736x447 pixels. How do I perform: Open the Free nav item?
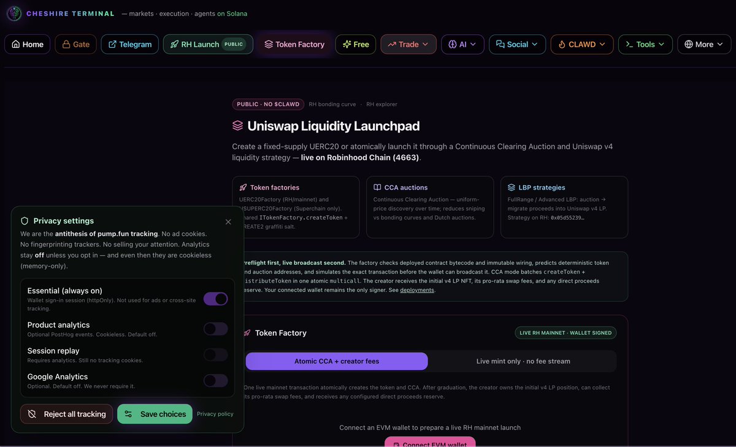356,44
